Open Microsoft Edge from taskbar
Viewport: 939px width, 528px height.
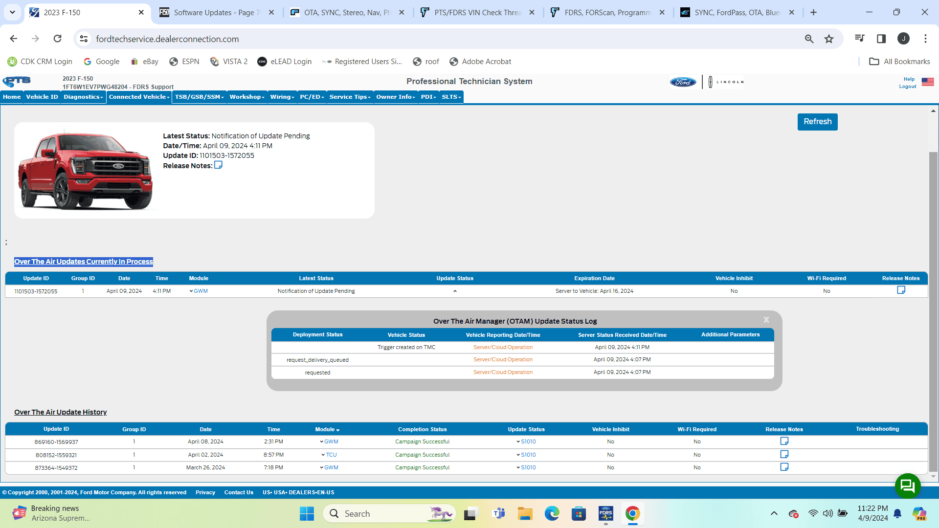tap(552, 514)
